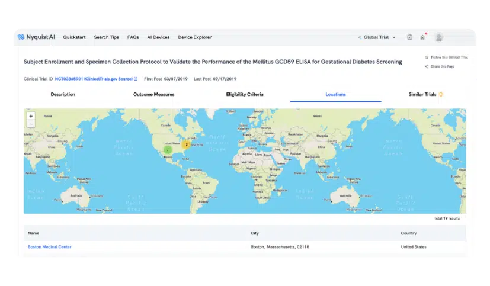Click Follow this Clinical Trial
This screenshot has height=286, width=490.
pyautogui.click(x=449, y=57)
